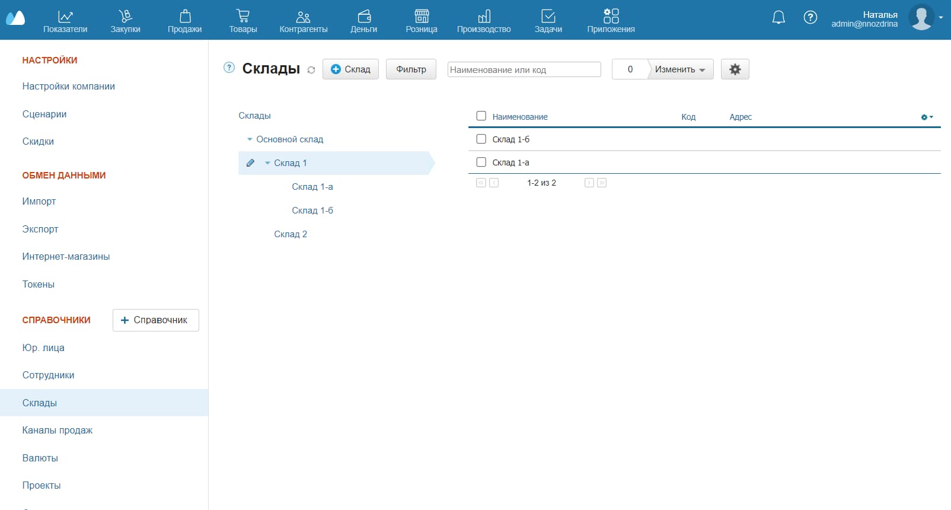Open Проекты in sidebar
This screenshot has width=951, height=510.
pos(42,485)
